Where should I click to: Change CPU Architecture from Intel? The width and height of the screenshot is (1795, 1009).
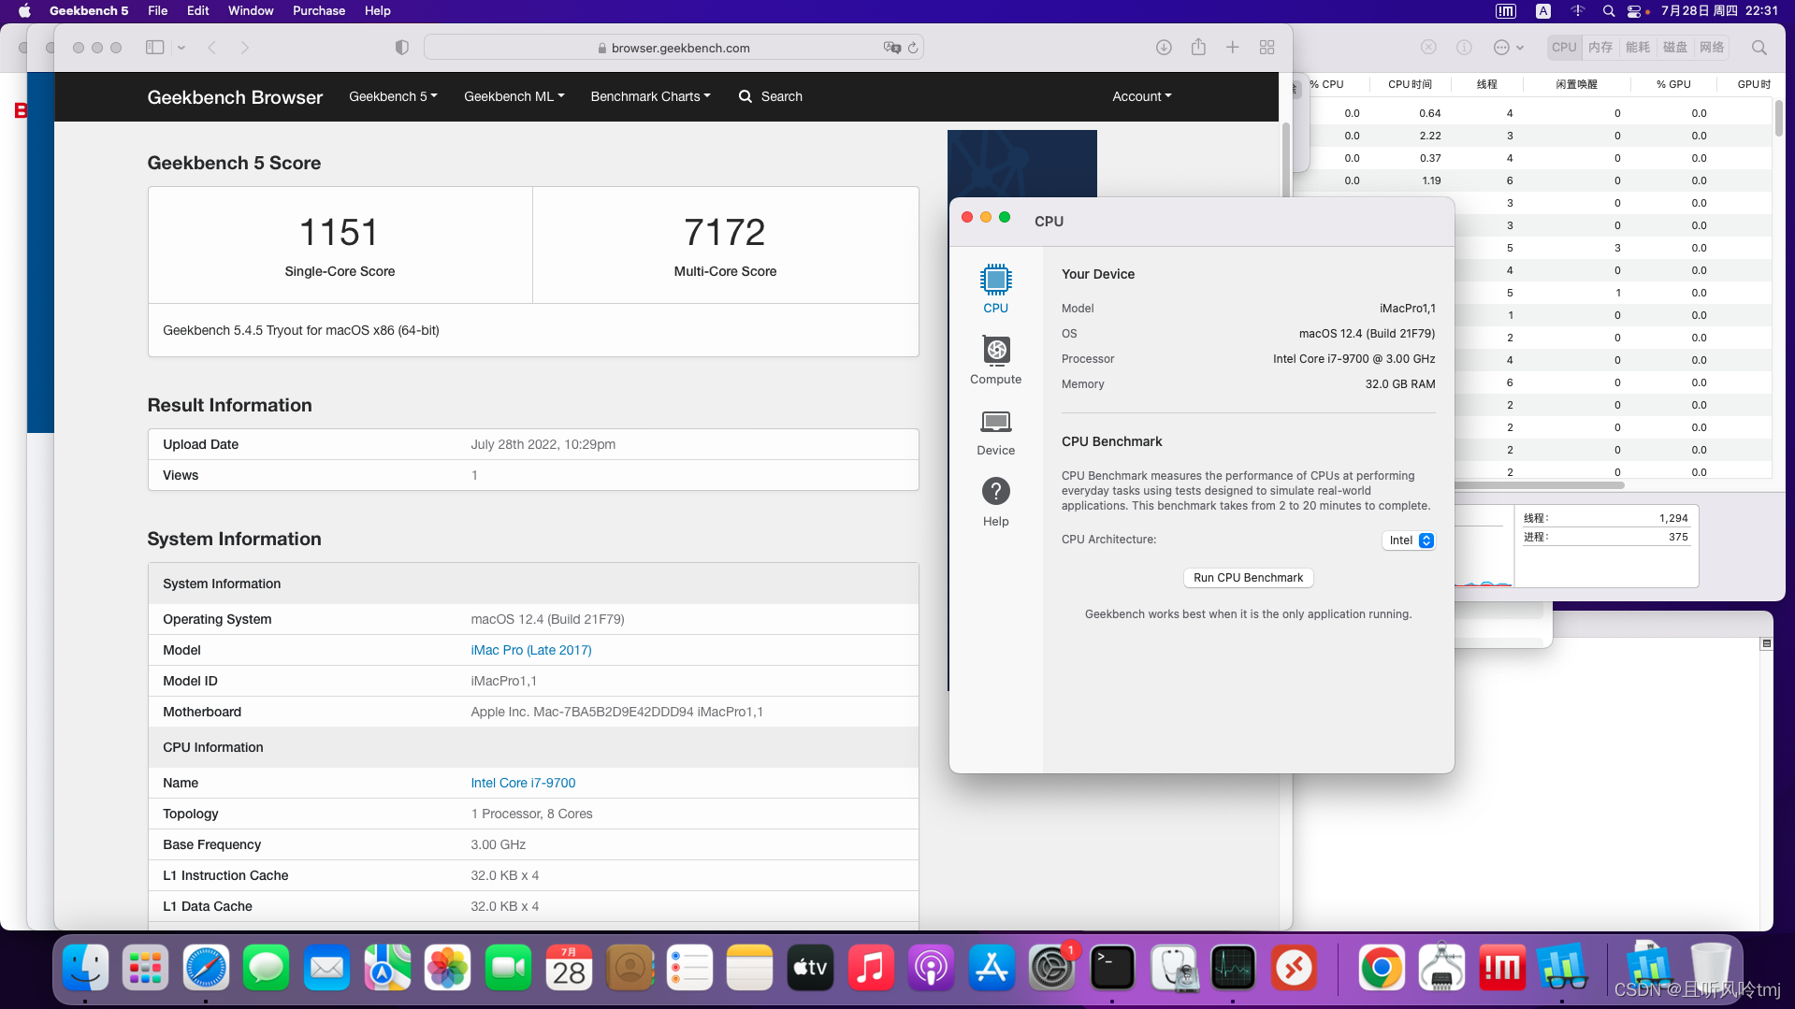[1409, 541]
